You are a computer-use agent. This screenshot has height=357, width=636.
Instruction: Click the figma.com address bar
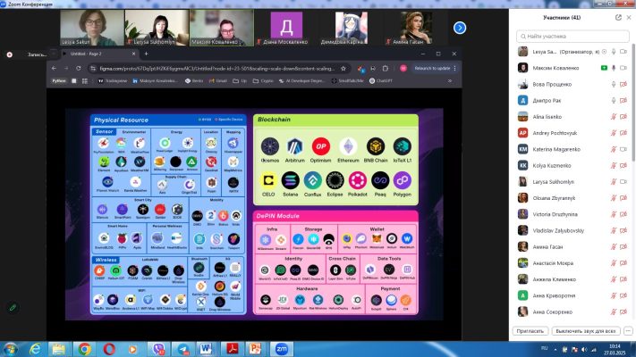(x=217, y=69)
